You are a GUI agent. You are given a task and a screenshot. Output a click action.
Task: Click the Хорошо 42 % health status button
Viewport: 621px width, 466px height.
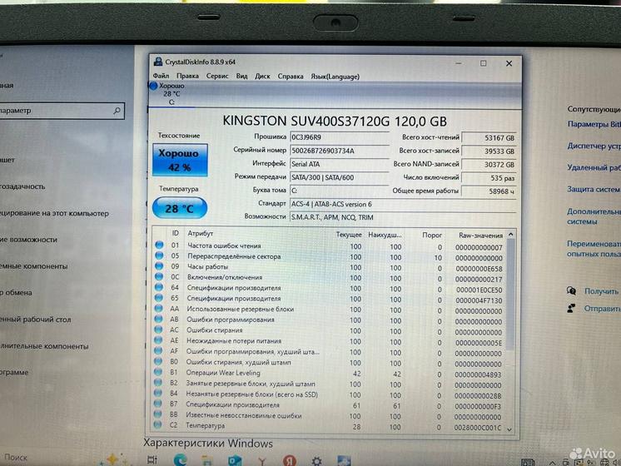click(180, 160)
